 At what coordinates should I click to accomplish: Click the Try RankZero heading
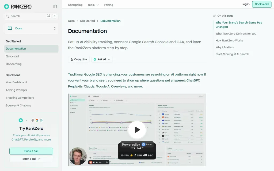click(31, 129)
